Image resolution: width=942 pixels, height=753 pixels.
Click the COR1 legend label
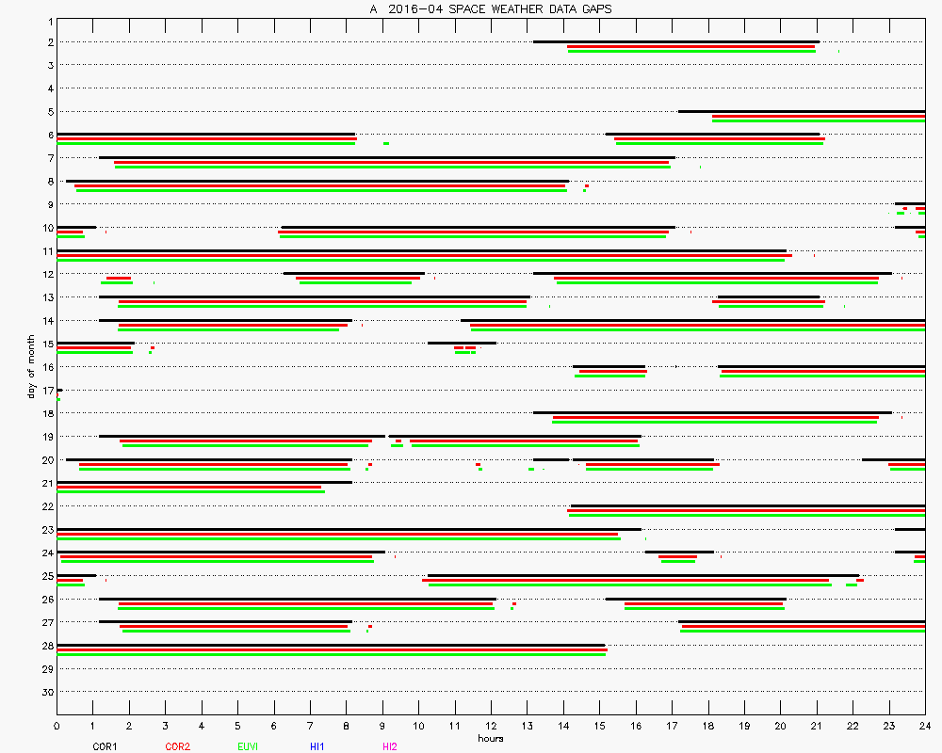(x=105, y=746)
